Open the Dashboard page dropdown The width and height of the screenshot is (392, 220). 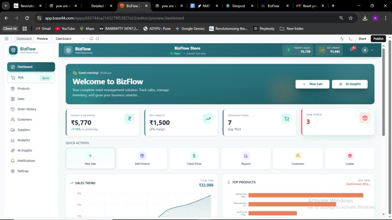pyautogui.click(x=70, y=39)
